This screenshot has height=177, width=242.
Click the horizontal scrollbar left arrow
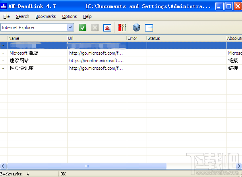[3, 166]
